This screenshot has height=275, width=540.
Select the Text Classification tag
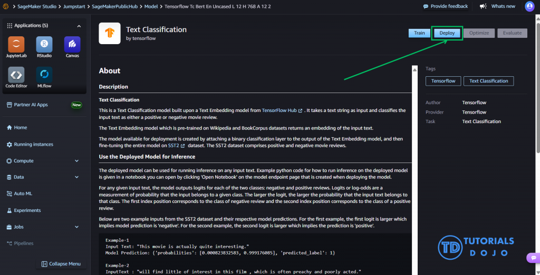point(488,81)
